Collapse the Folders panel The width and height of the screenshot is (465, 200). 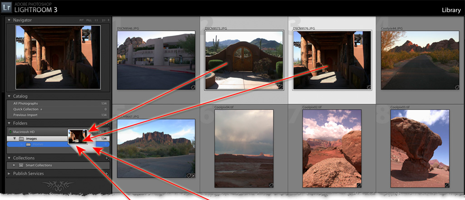coord(9,123)
